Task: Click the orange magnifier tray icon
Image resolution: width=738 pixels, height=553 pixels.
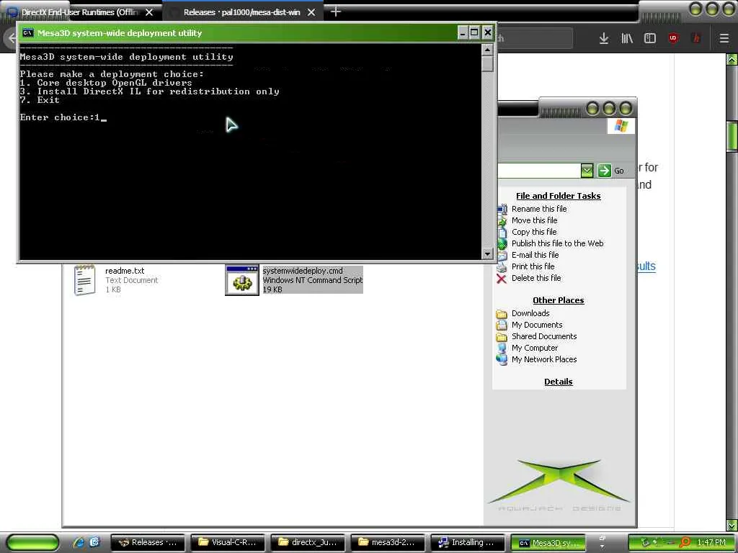Action: coord(685,542)
